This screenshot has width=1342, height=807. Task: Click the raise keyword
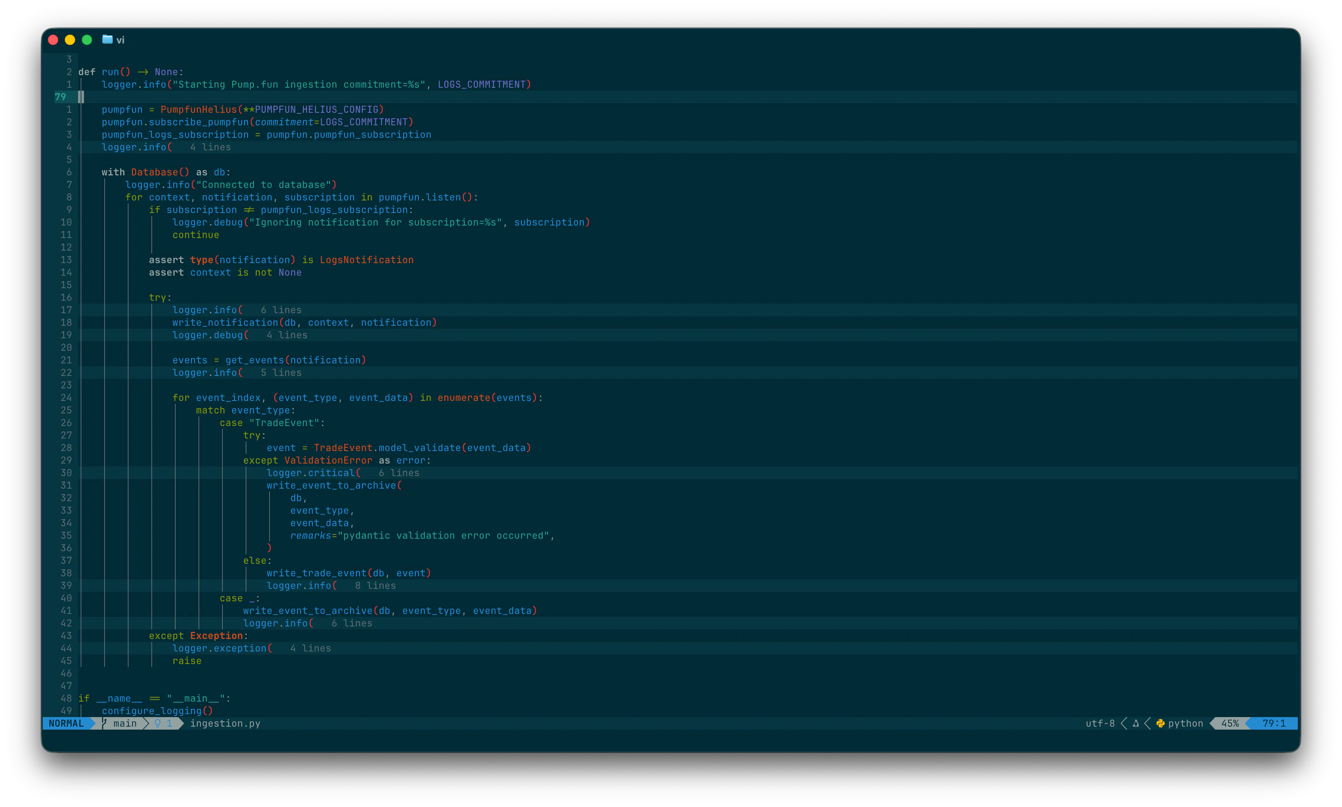tap(187, 661)
